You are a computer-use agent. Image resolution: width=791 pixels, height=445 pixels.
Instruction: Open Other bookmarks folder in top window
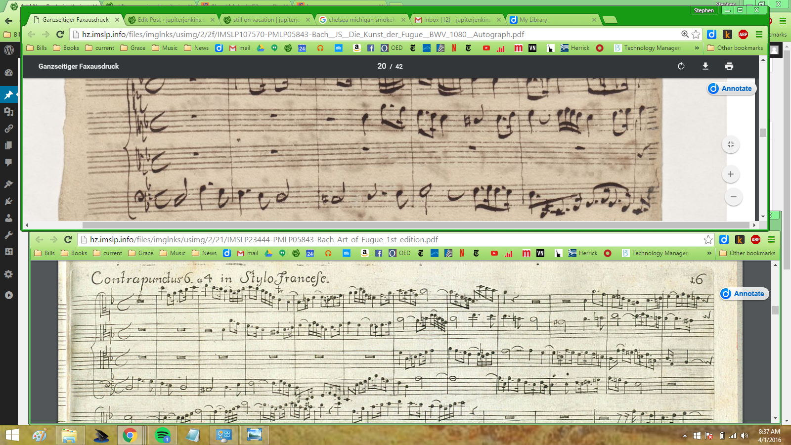735,48
